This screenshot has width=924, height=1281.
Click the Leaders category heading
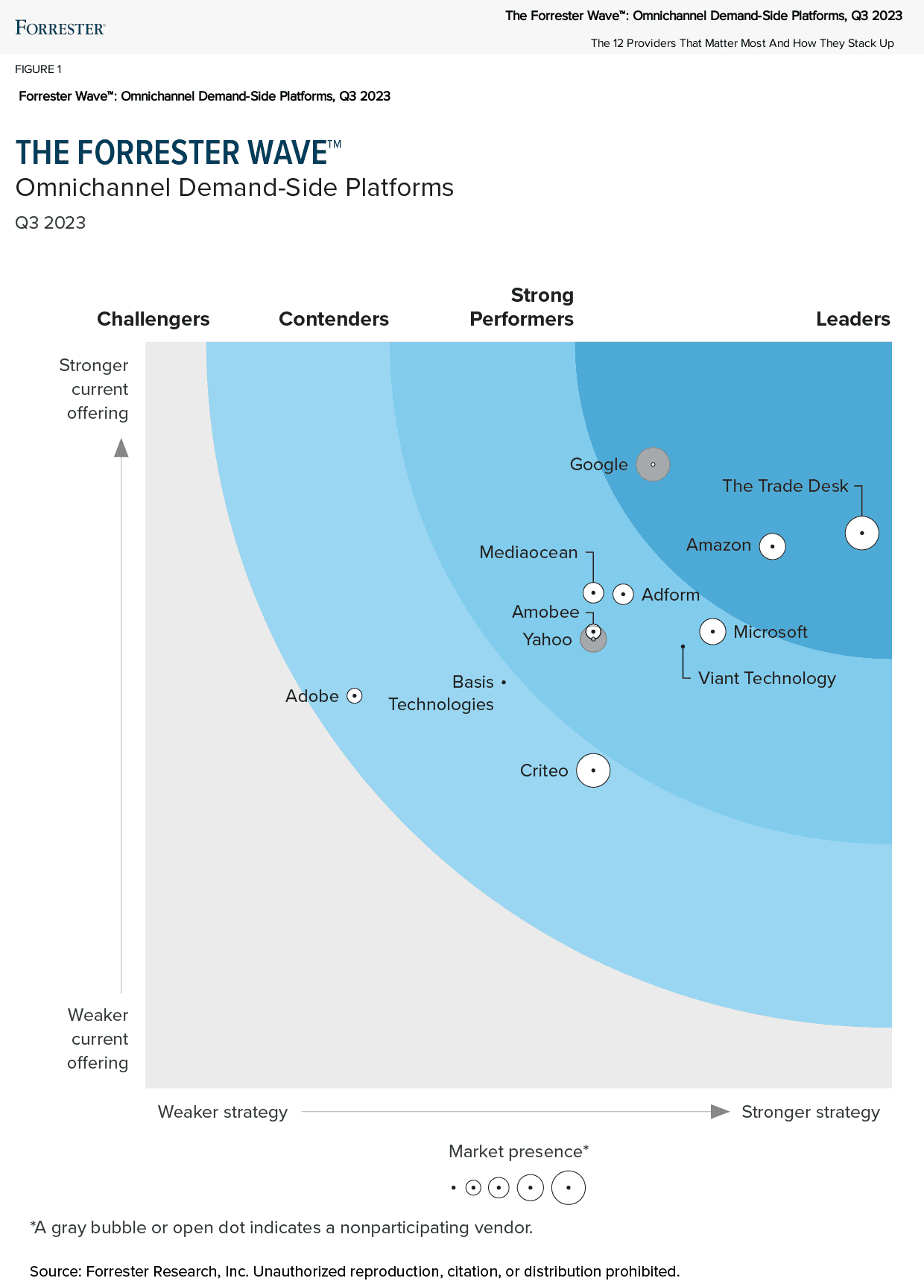852,319
